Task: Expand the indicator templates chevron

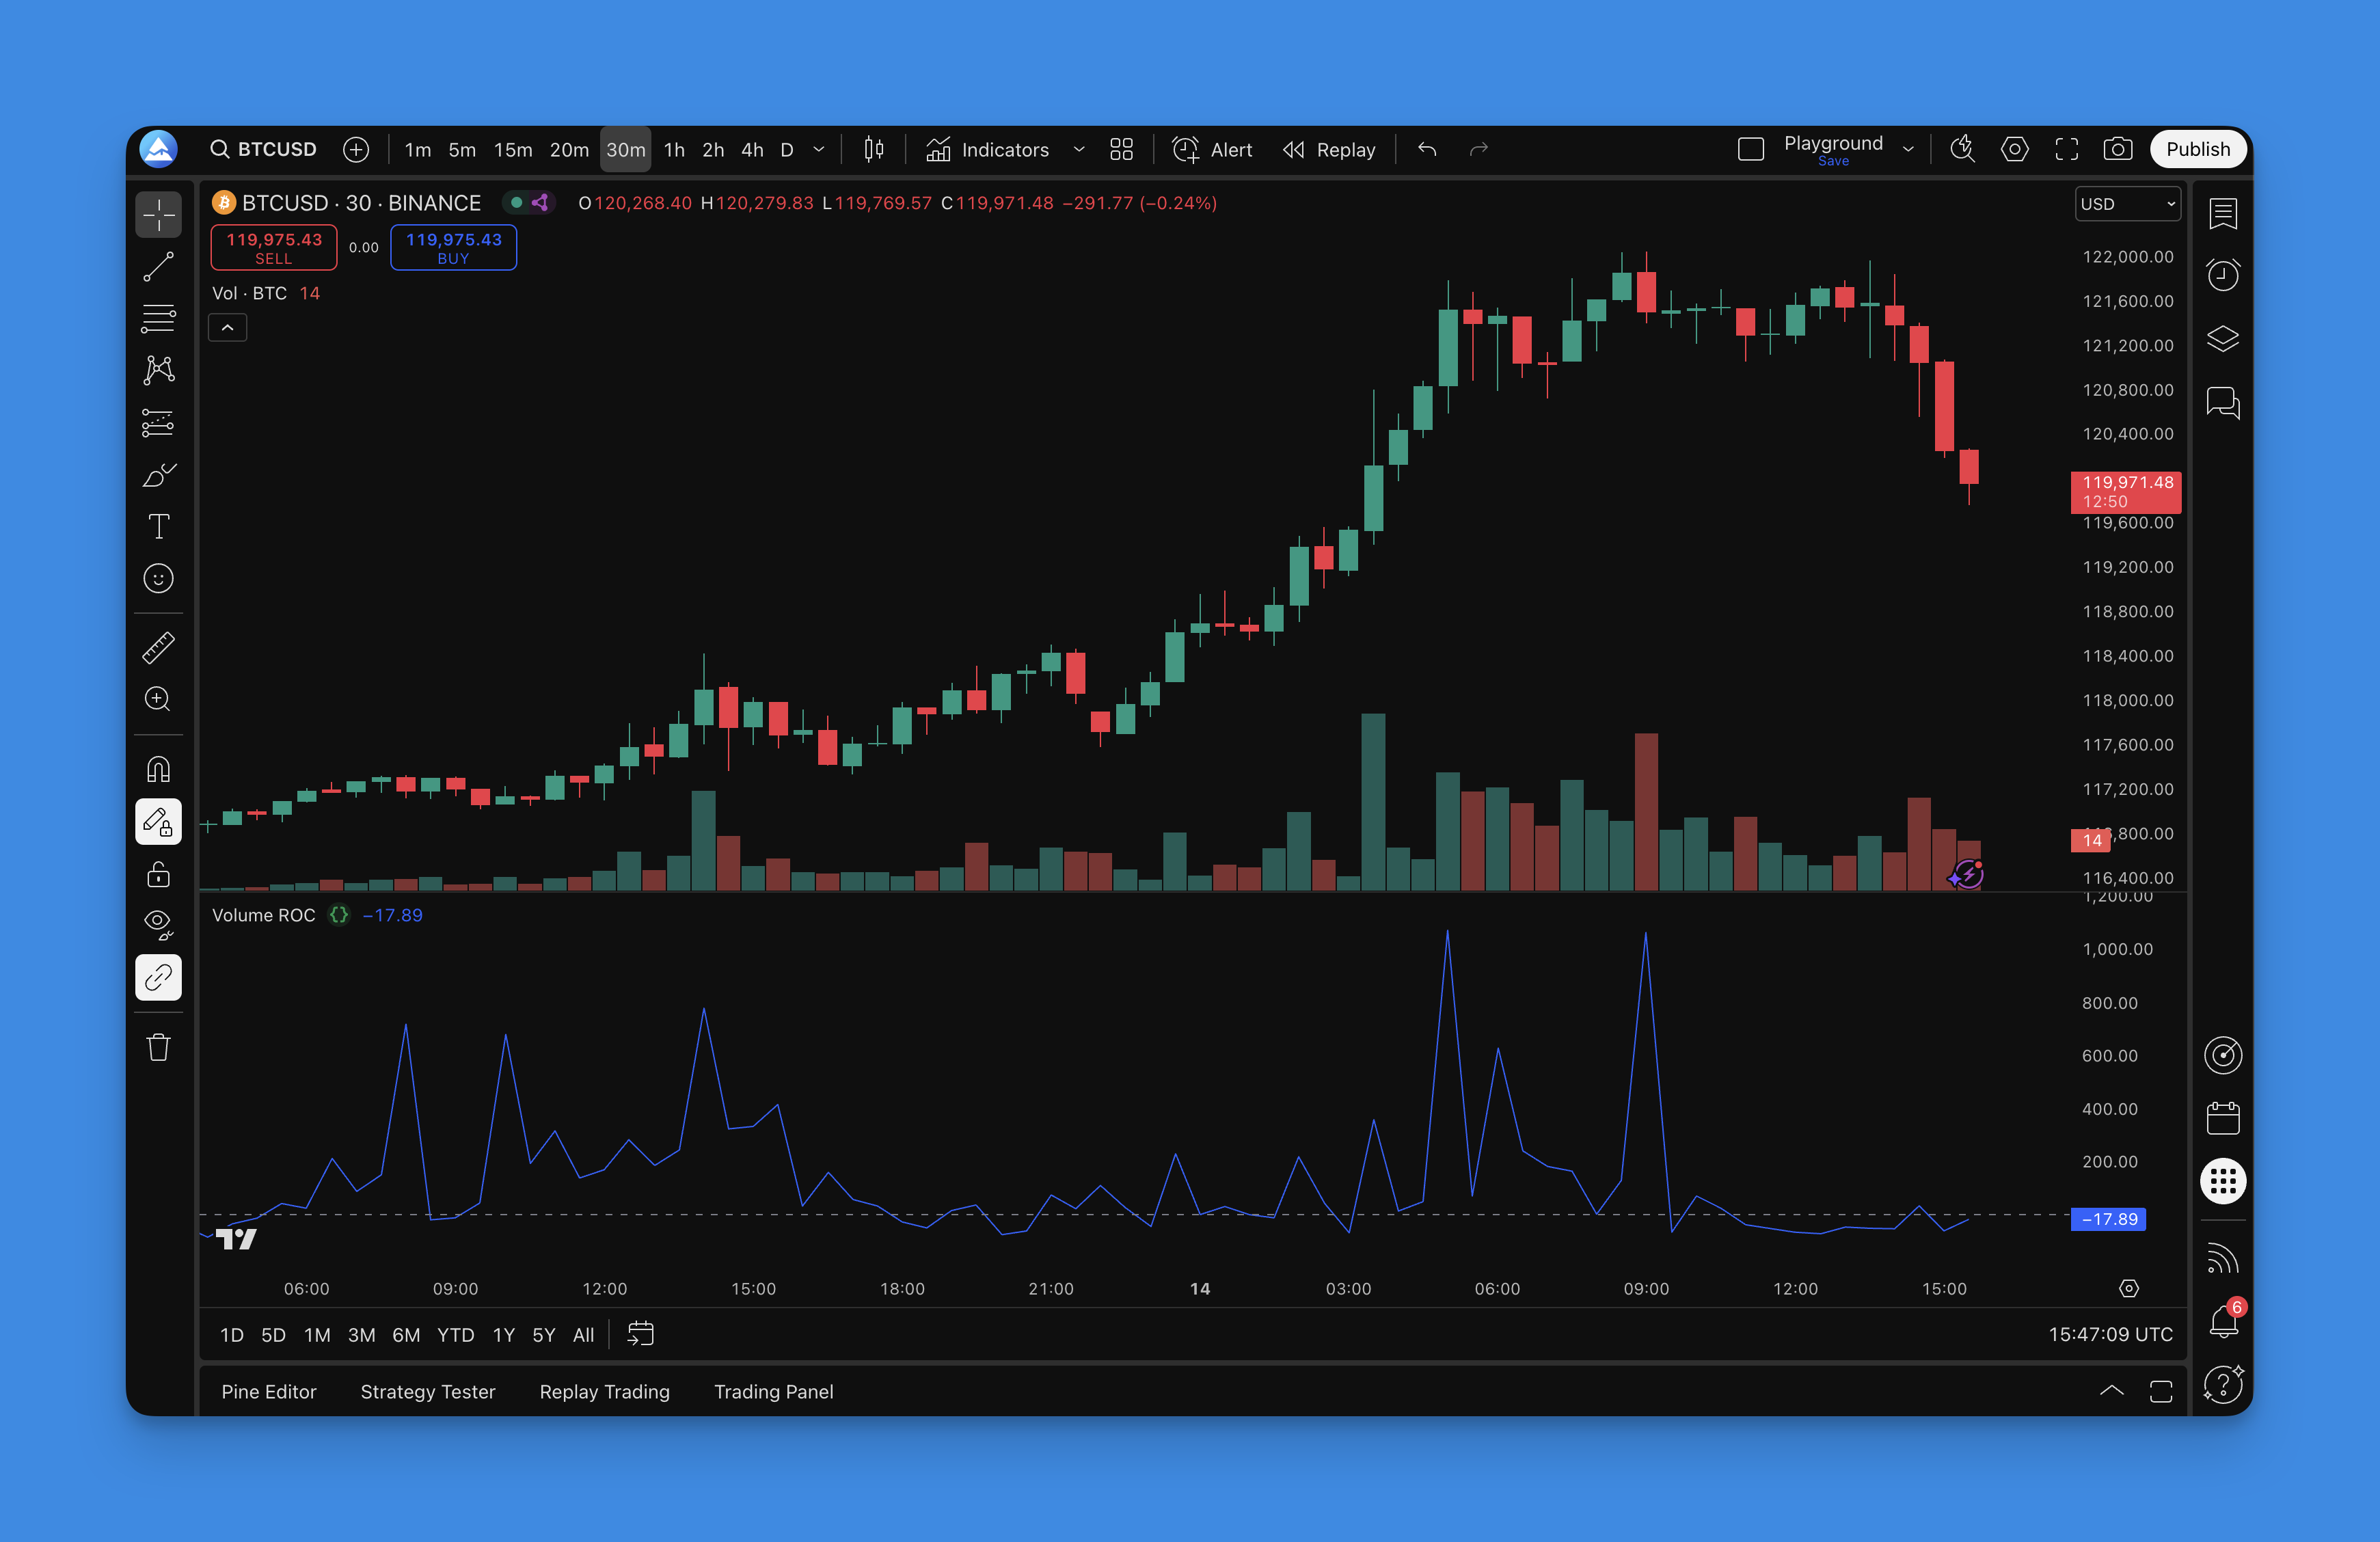Action: coord(1078,150)
